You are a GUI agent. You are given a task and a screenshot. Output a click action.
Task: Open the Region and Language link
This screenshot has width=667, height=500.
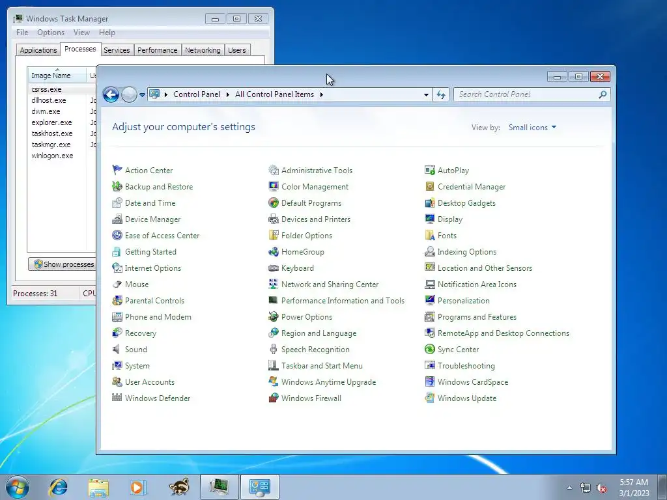pyautogui.click(x=319, y=333)
